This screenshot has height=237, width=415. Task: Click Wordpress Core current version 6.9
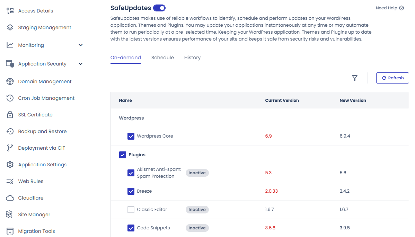268,136
